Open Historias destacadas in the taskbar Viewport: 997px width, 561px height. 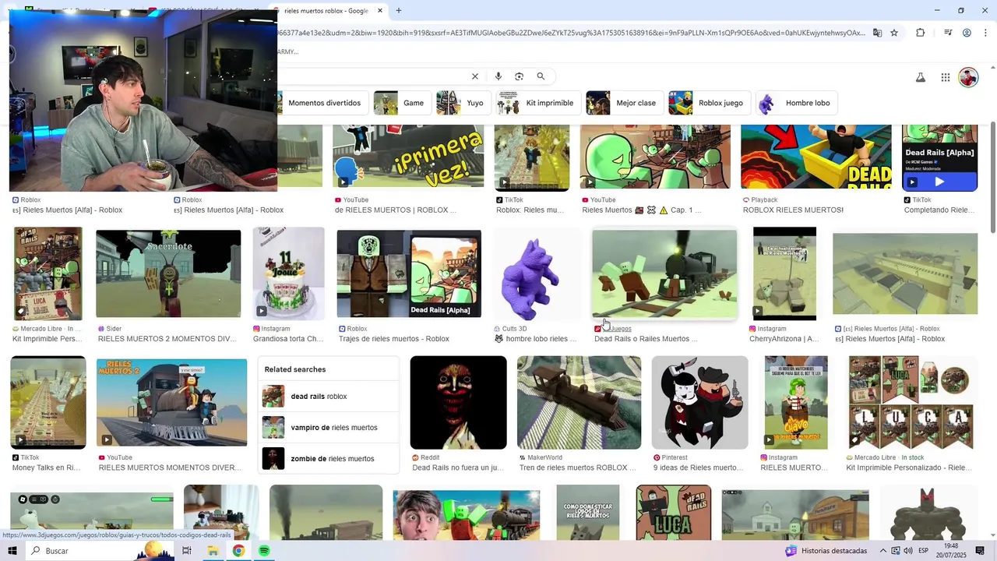click(826, 551)
